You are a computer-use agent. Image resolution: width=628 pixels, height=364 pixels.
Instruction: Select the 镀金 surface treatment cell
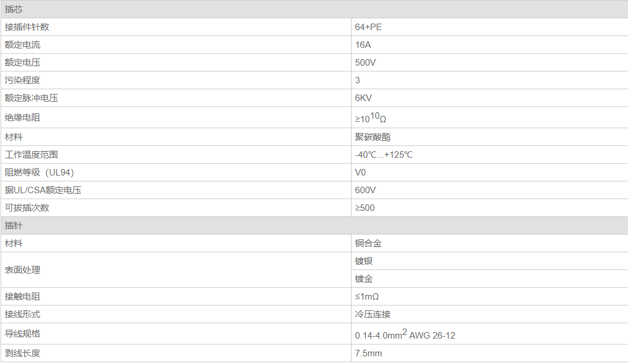point(489,279)
